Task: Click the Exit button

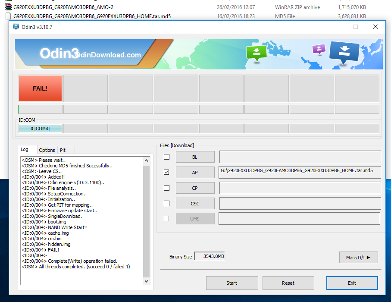Action: point(352,283)
